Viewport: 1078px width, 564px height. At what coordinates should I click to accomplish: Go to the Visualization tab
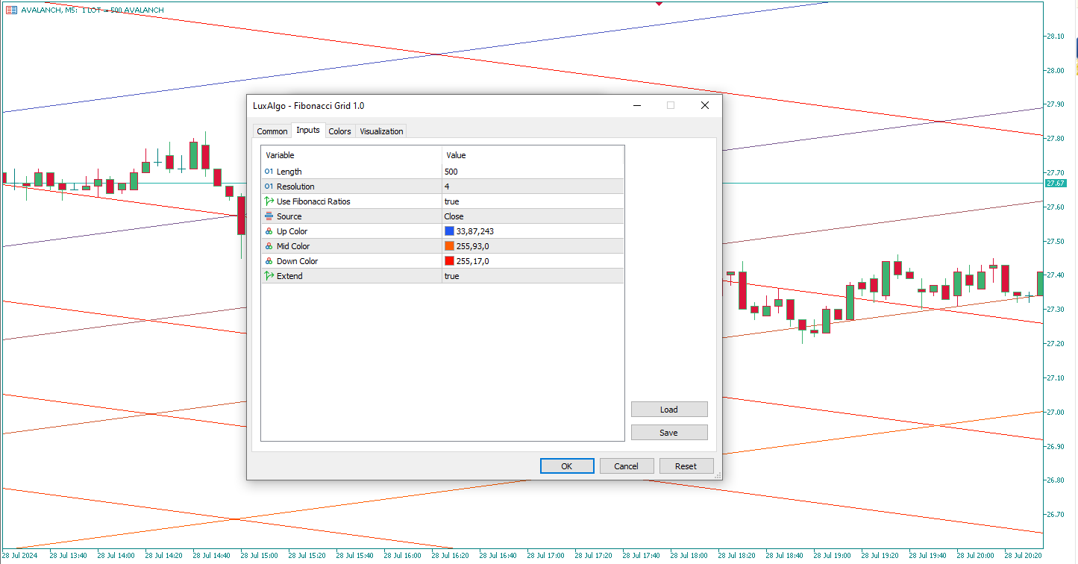381,131
